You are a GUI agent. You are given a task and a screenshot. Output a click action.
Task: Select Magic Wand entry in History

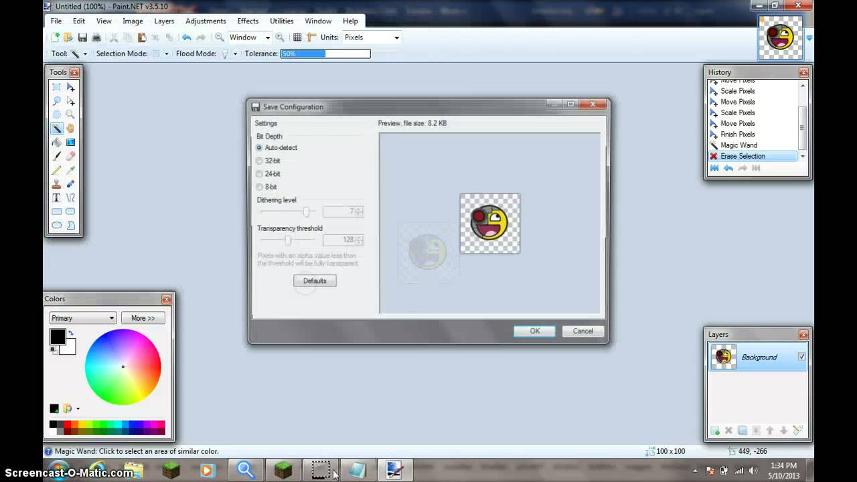point(738,145)
